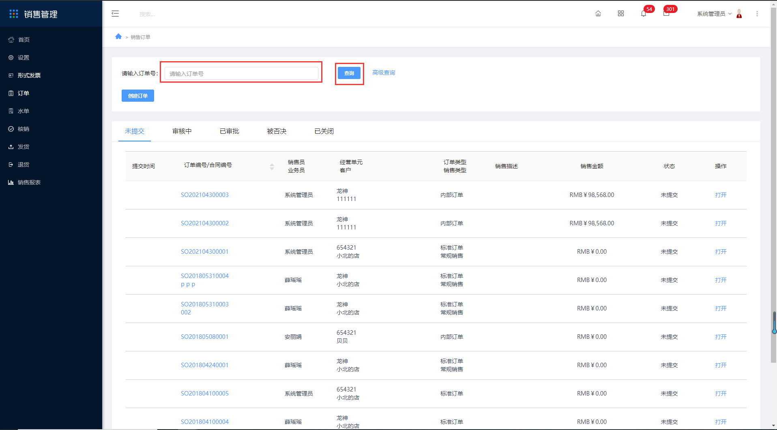
Task: Open home icon in top toolbar
Action: (598, 14)
